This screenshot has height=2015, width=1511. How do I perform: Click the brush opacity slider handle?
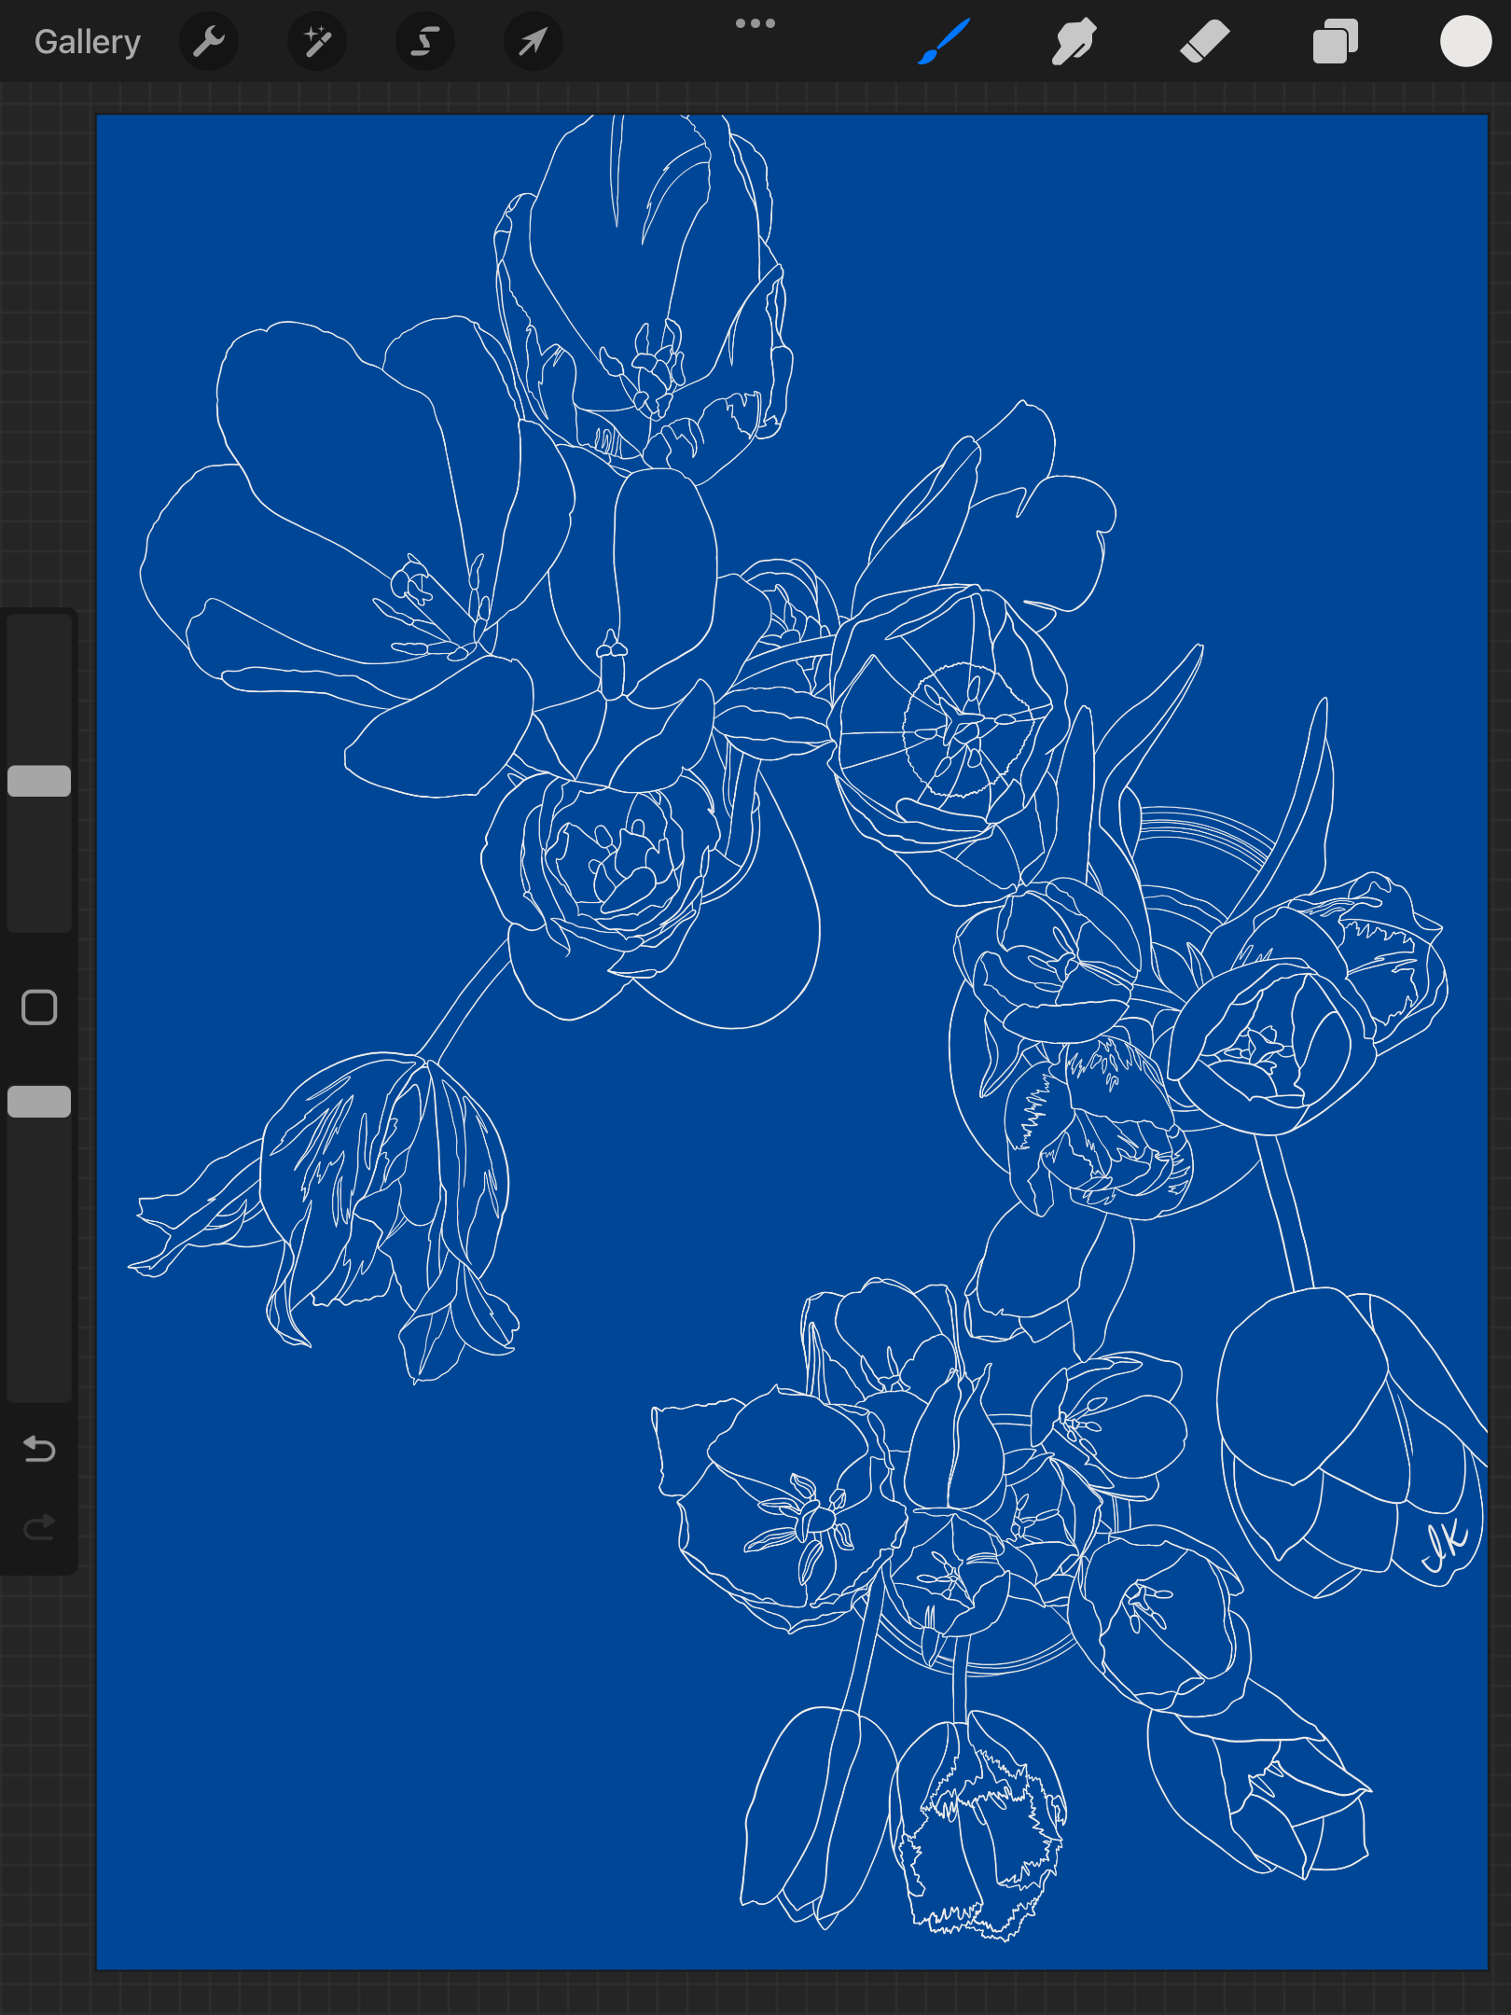click(x=39, y=1102)
